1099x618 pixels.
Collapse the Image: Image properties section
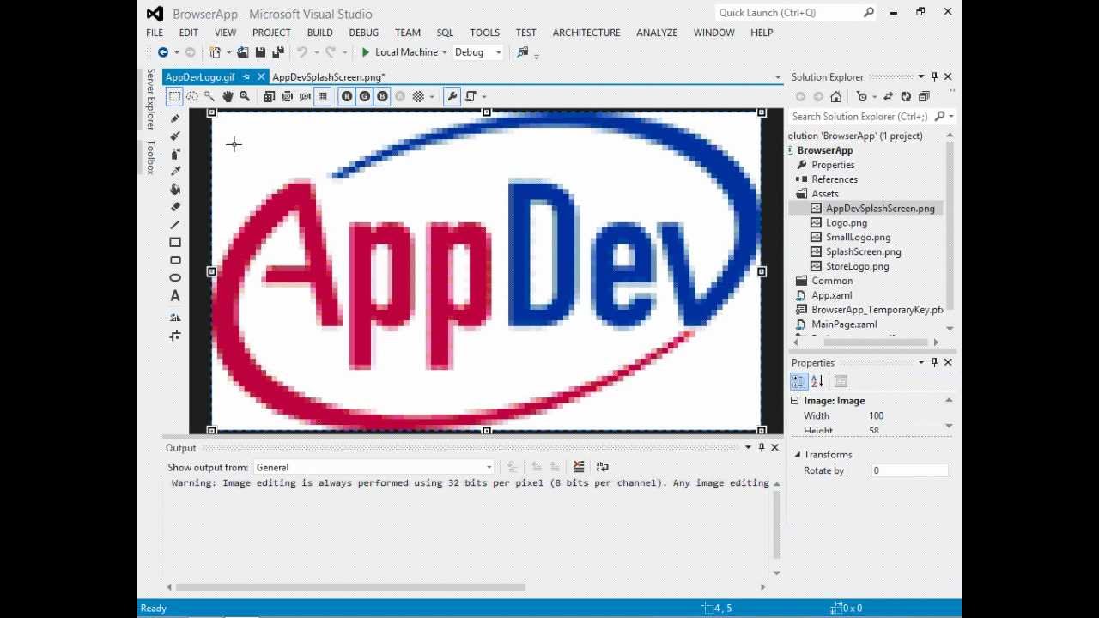tap(794, 401)
